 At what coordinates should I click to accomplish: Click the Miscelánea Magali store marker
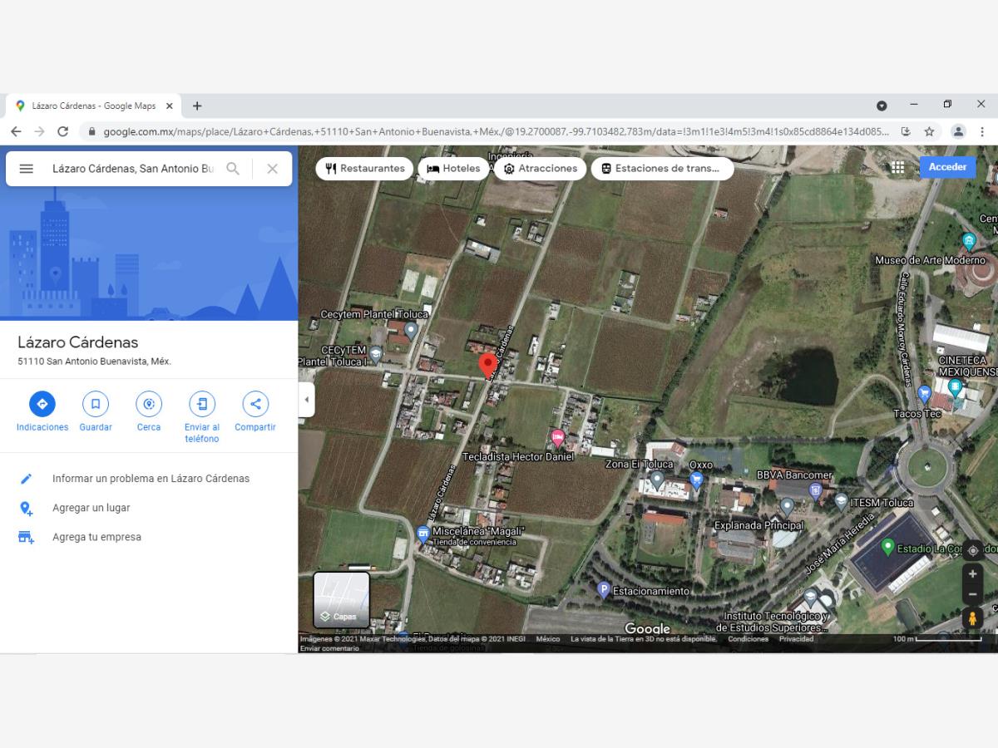422,534
